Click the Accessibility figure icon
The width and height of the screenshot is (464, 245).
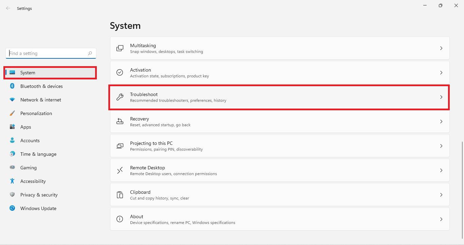click(x=12, y=181)
